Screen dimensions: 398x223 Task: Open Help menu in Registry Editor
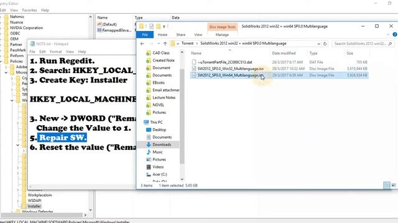[45, 11]
